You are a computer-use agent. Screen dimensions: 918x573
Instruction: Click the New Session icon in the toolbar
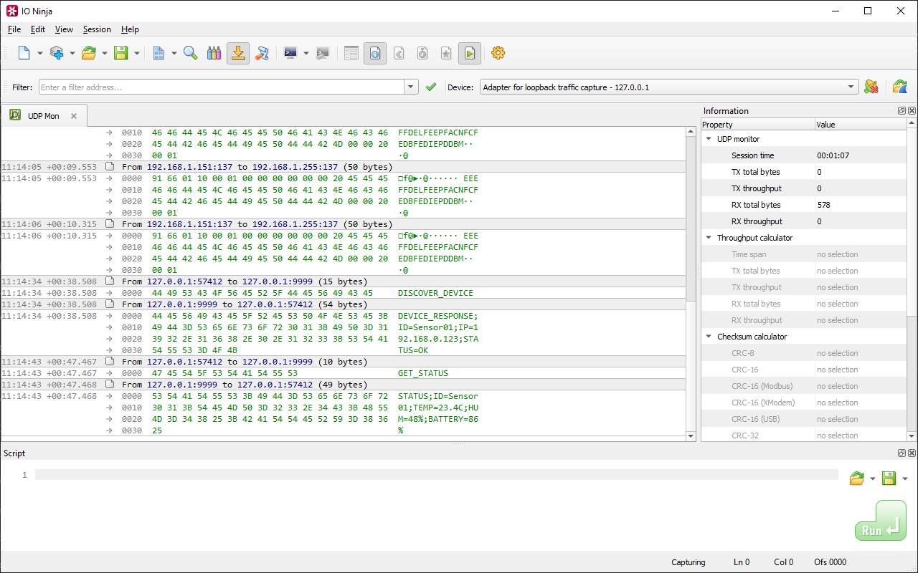(x=24, y=53)
